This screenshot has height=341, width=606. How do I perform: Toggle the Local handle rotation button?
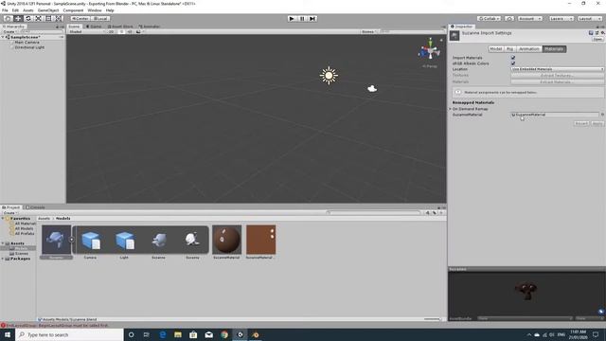pyautogui.click(x=100, y=19)
